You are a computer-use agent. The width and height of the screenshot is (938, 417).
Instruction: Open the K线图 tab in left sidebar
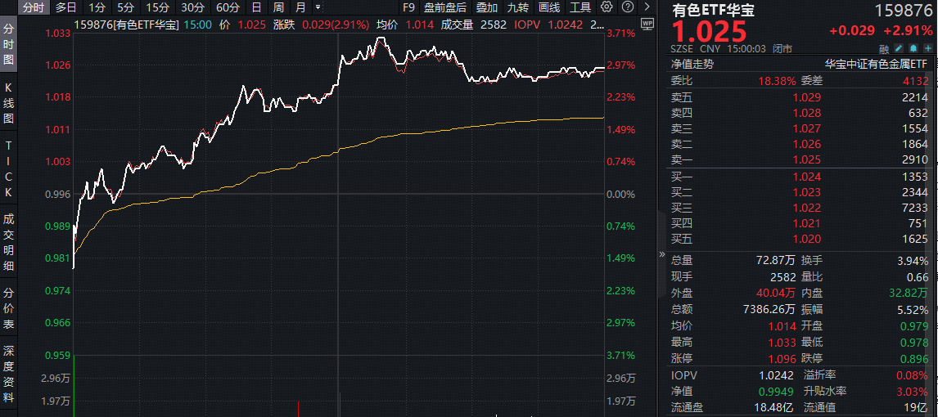pos(9,102)
